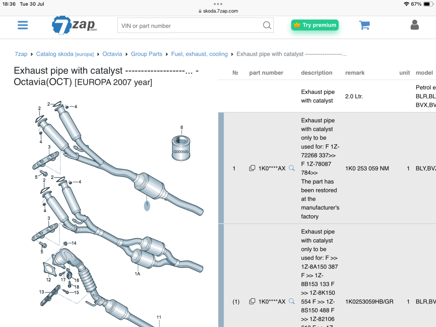Navigate to Octavia breadcrumb
This screenshot has width=436, height=327.
pyautogui.click(x=112, y=54)
